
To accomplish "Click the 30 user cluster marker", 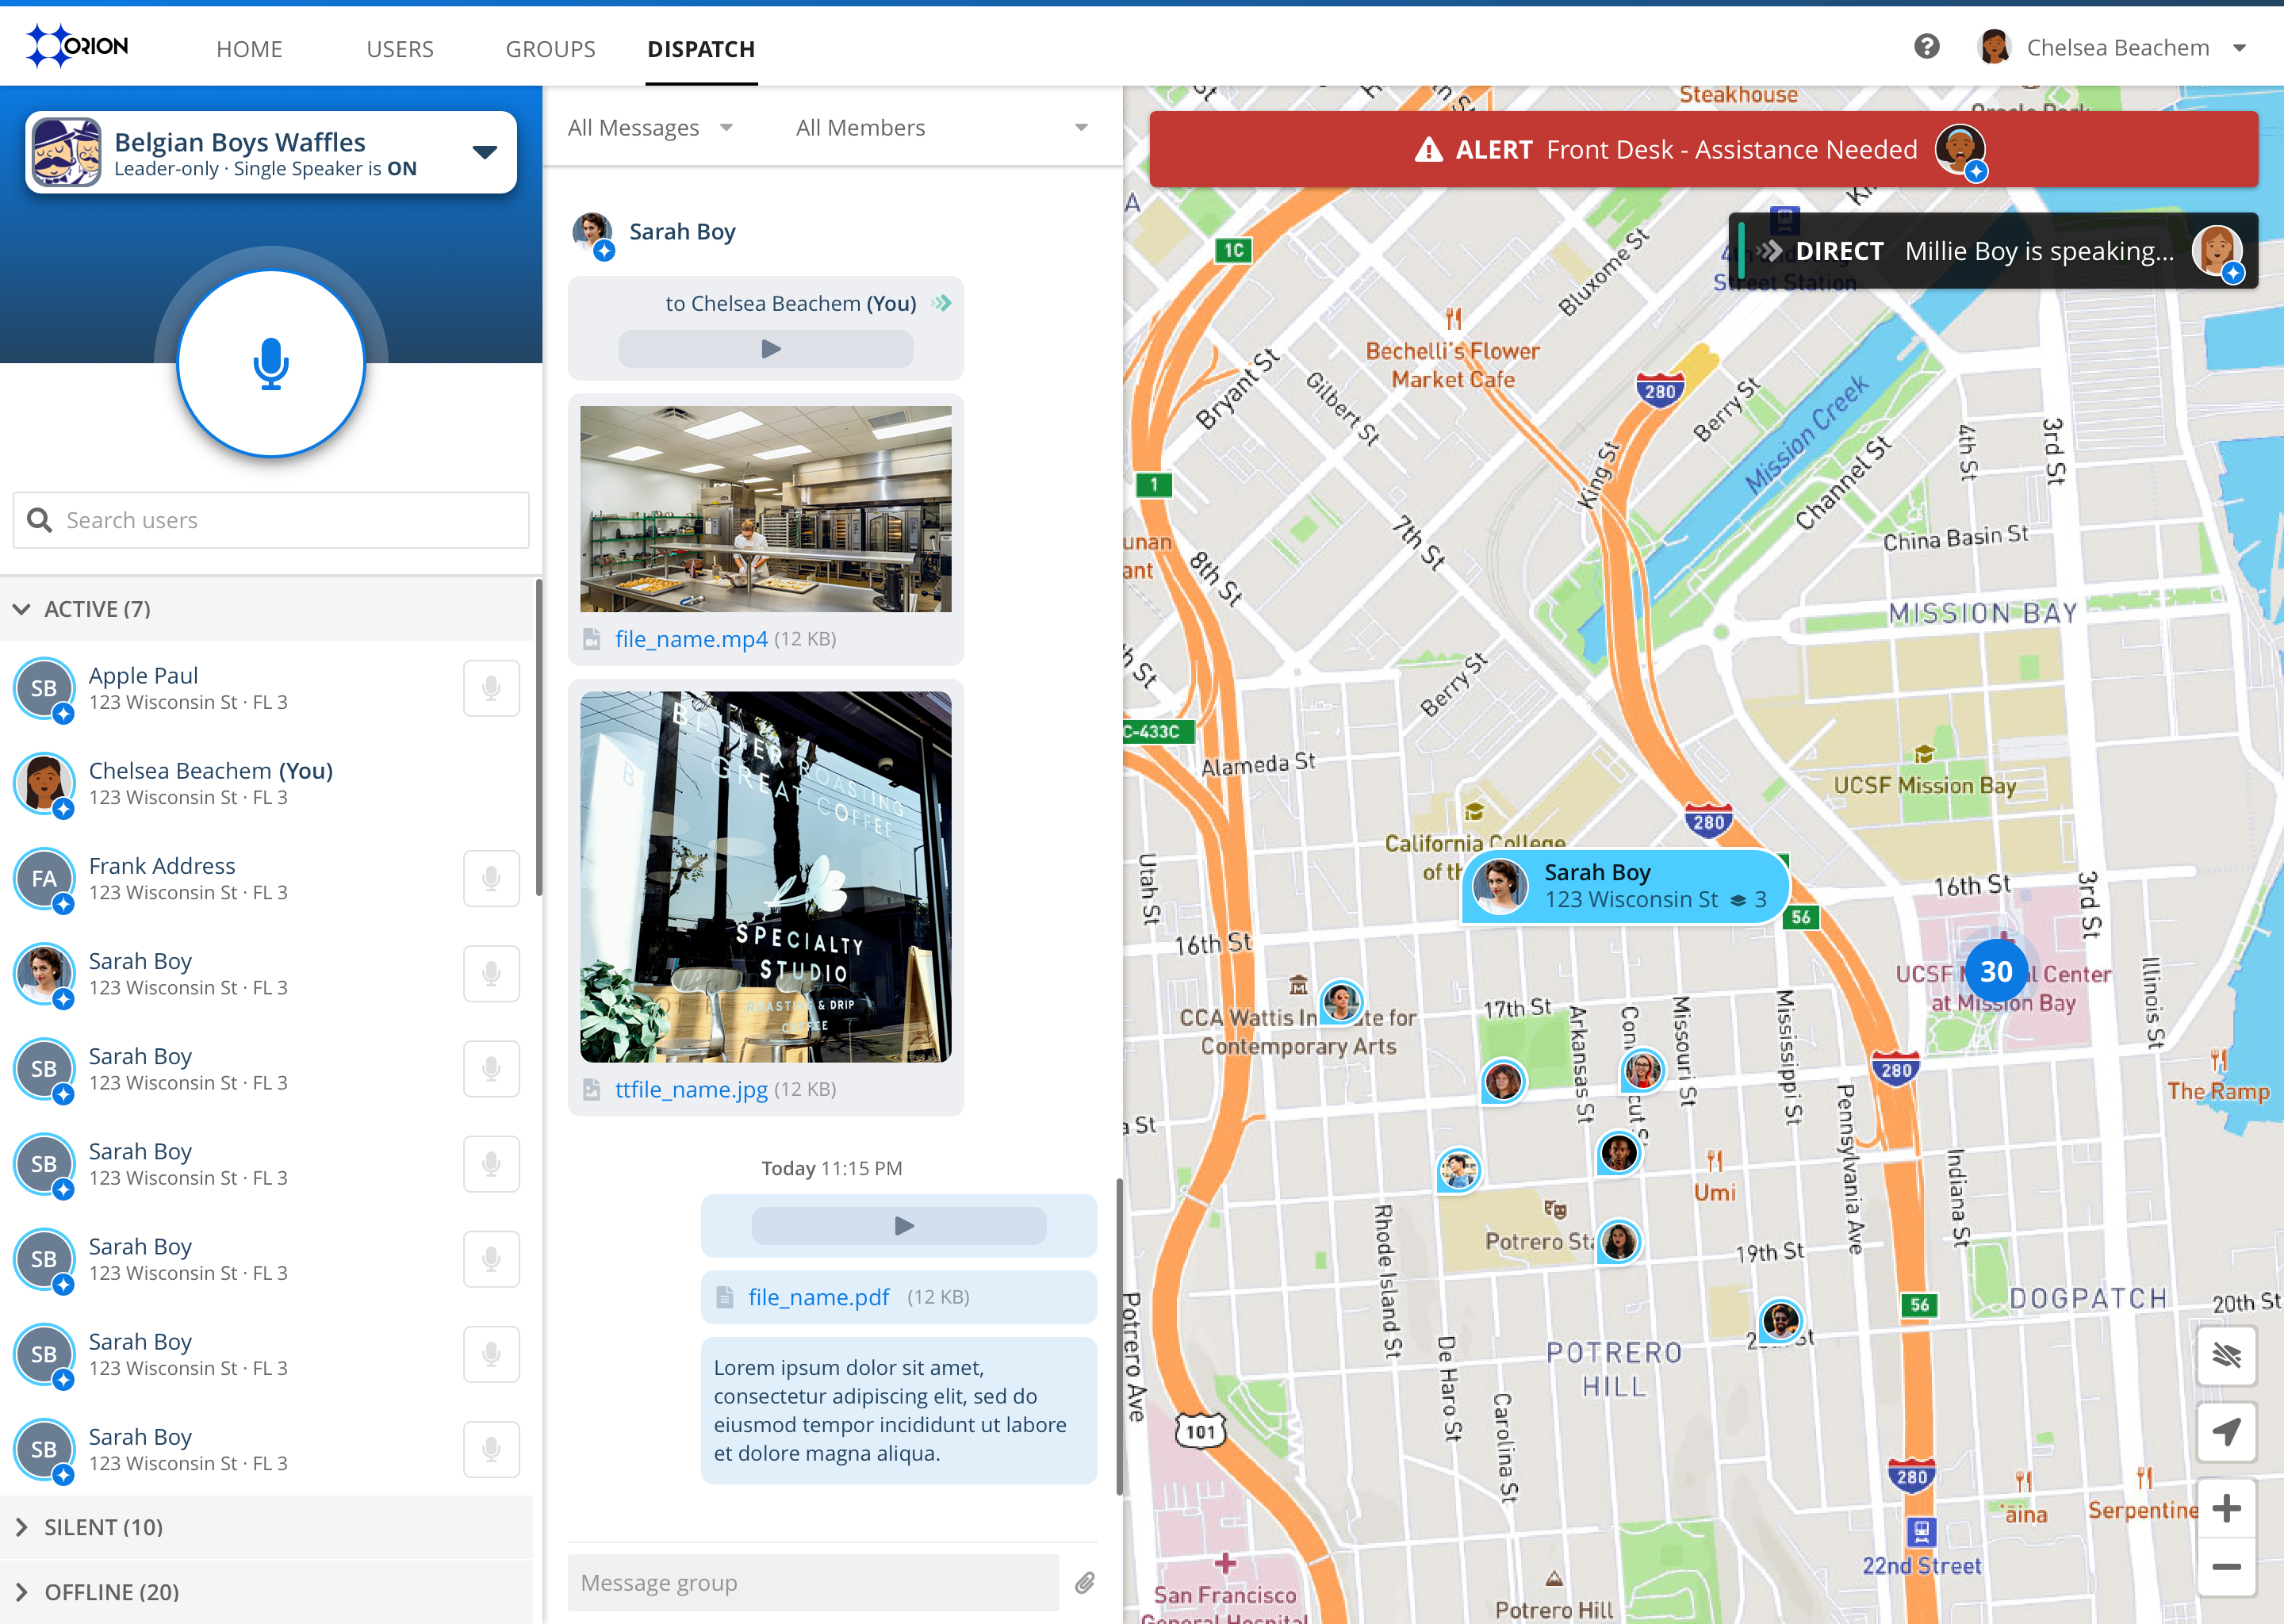I will click(1996, 971).
